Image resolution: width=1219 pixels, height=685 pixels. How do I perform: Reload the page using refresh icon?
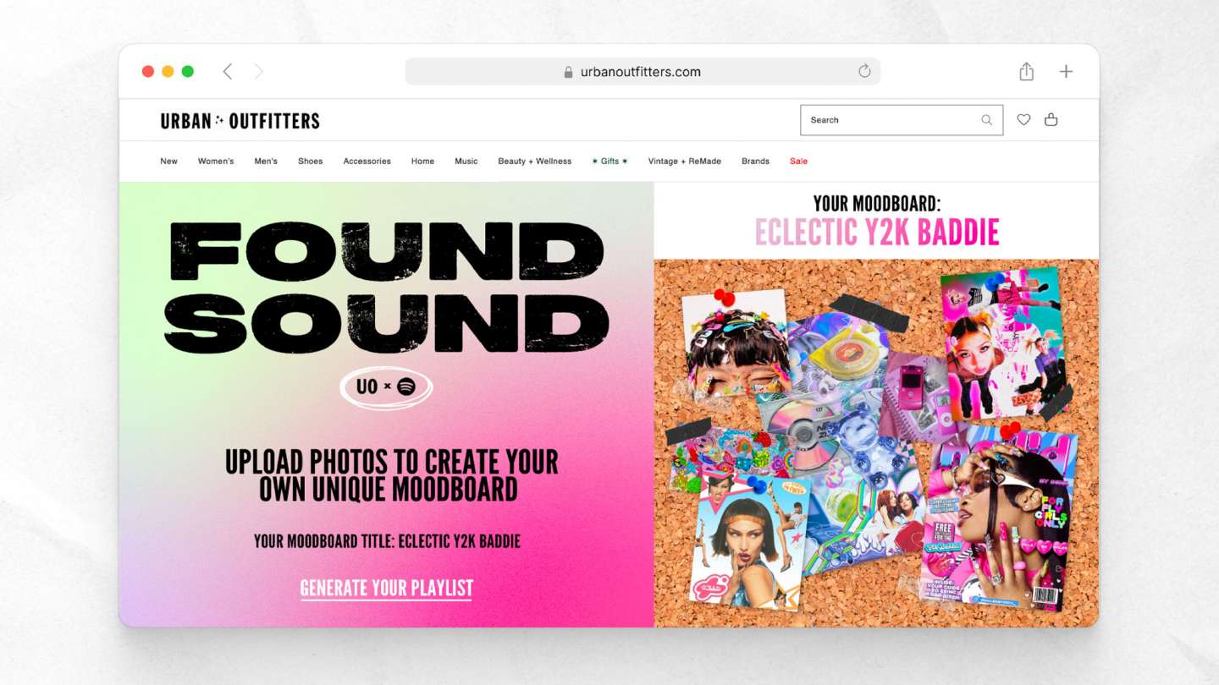click(864, 71)
